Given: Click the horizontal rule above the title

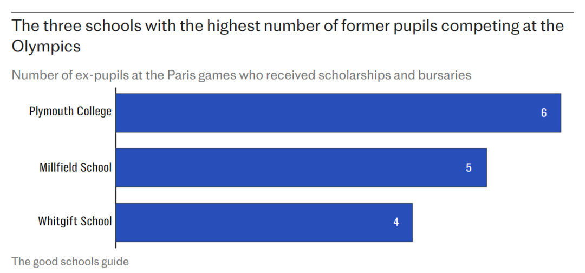Looking at the screenshot, I should coord(292,12).
